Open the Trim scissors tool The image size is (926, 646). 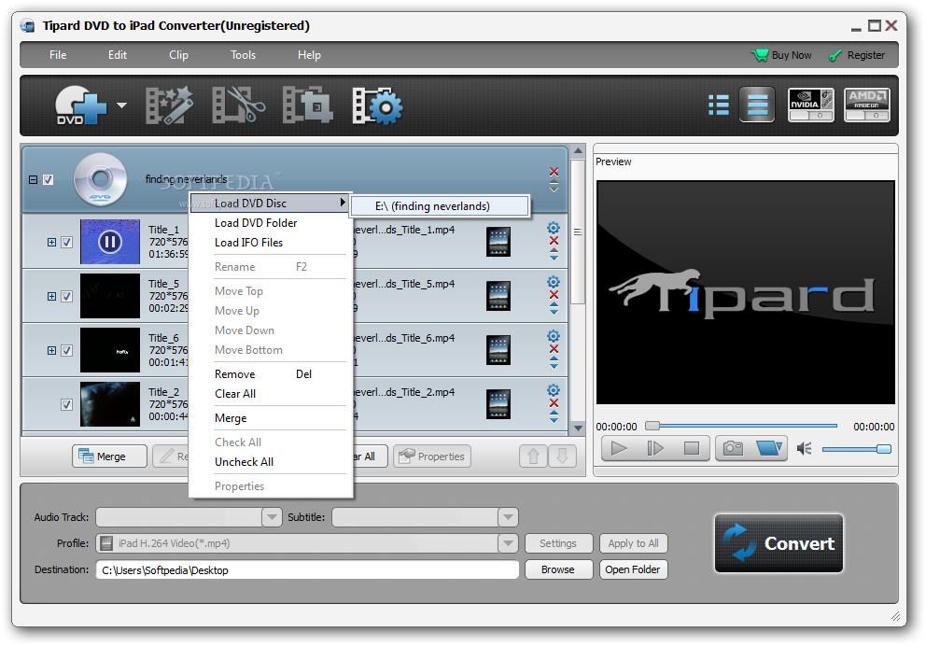(239, 105)
